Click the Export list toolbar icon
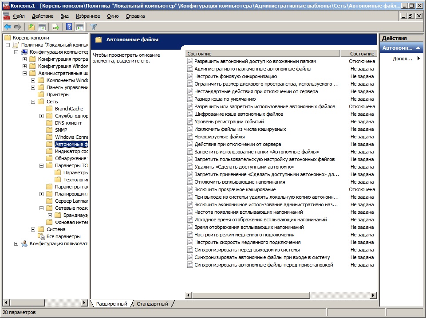Viewport: 426px width, 318px height. [55, 27]
